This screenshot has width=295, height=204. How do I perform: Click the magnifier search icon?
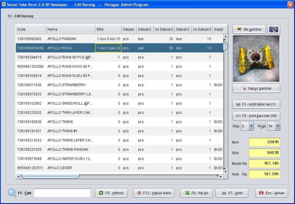click(x=12, y=193)
